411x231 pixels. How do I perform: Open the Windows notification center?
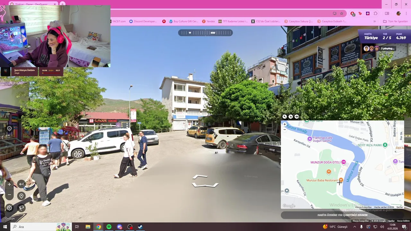pos(404,227)
